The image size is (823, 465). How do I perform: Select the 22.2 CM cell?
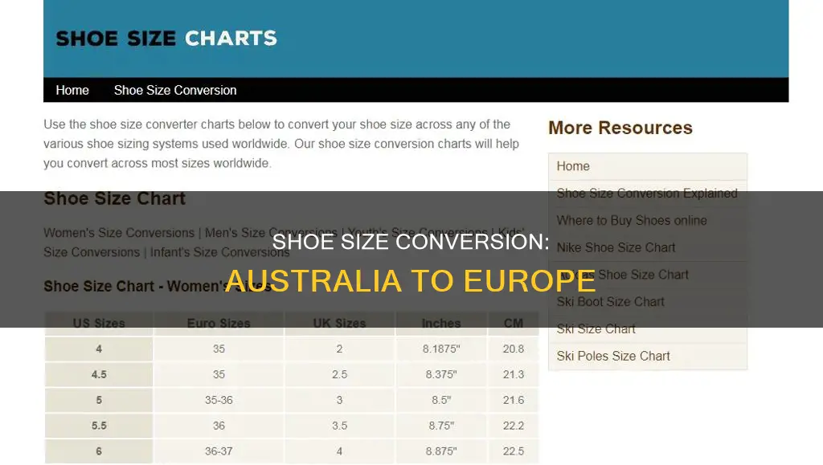pyautogui.click(x=514, y=426)
